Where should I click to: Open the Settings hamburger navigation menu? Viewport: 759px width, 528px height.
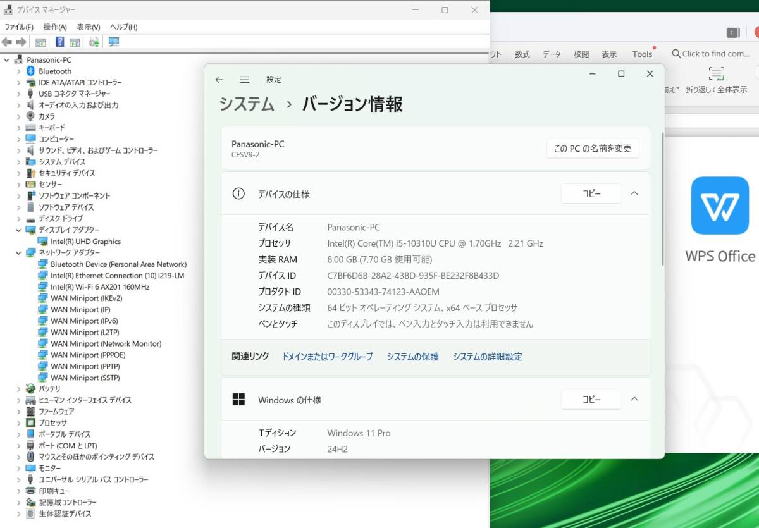(245, 80)
